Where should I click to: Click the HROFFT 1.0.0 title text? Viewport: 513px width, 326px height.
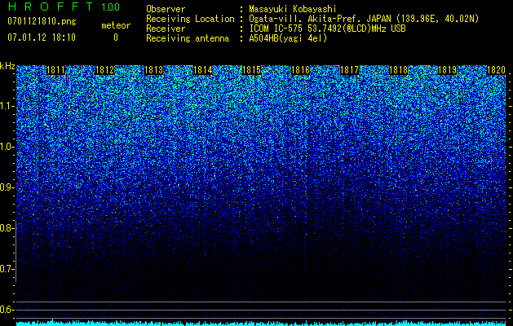64,7
